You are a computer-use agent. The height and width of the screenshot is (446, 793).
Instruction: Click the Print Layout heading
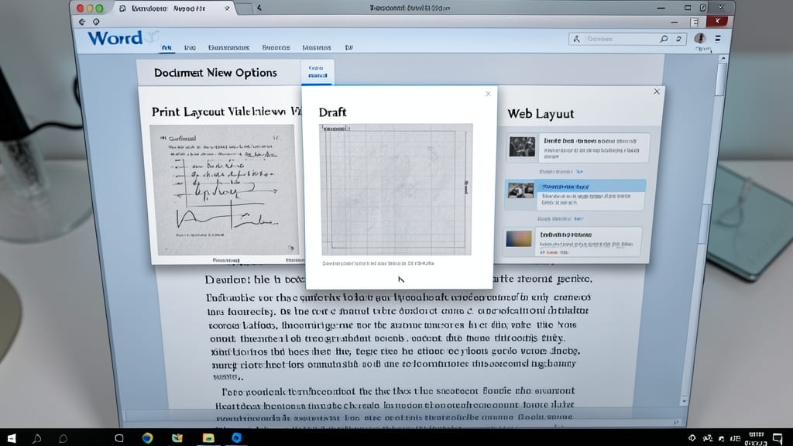226,111
